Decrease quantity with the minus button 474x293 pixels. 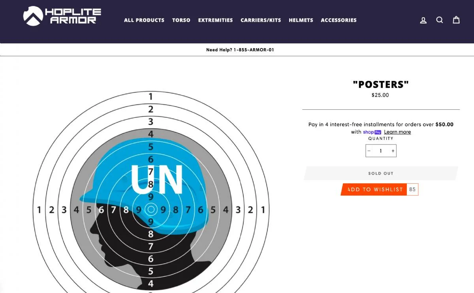(369, 151)
